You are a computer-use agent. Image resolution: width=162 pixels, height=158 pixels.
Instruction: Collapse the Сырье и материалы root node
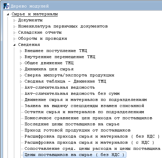(8, 14)
